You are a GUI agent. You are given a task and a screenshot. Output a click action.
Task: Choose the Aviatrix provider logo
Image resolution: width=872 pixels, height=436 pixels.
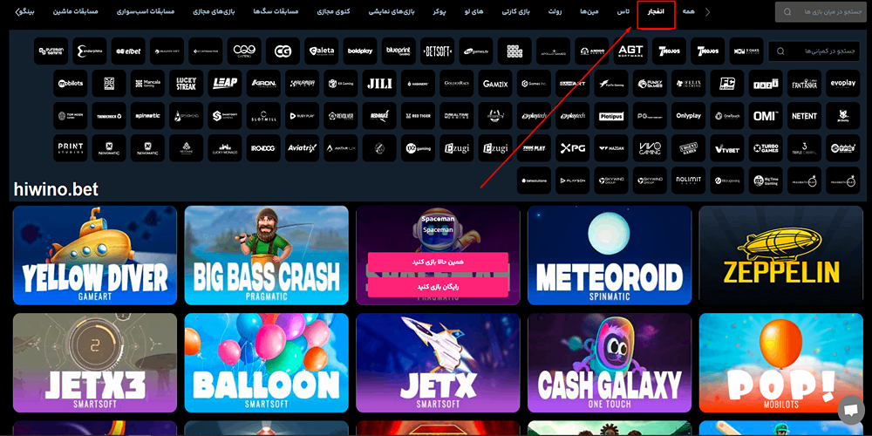302,148
